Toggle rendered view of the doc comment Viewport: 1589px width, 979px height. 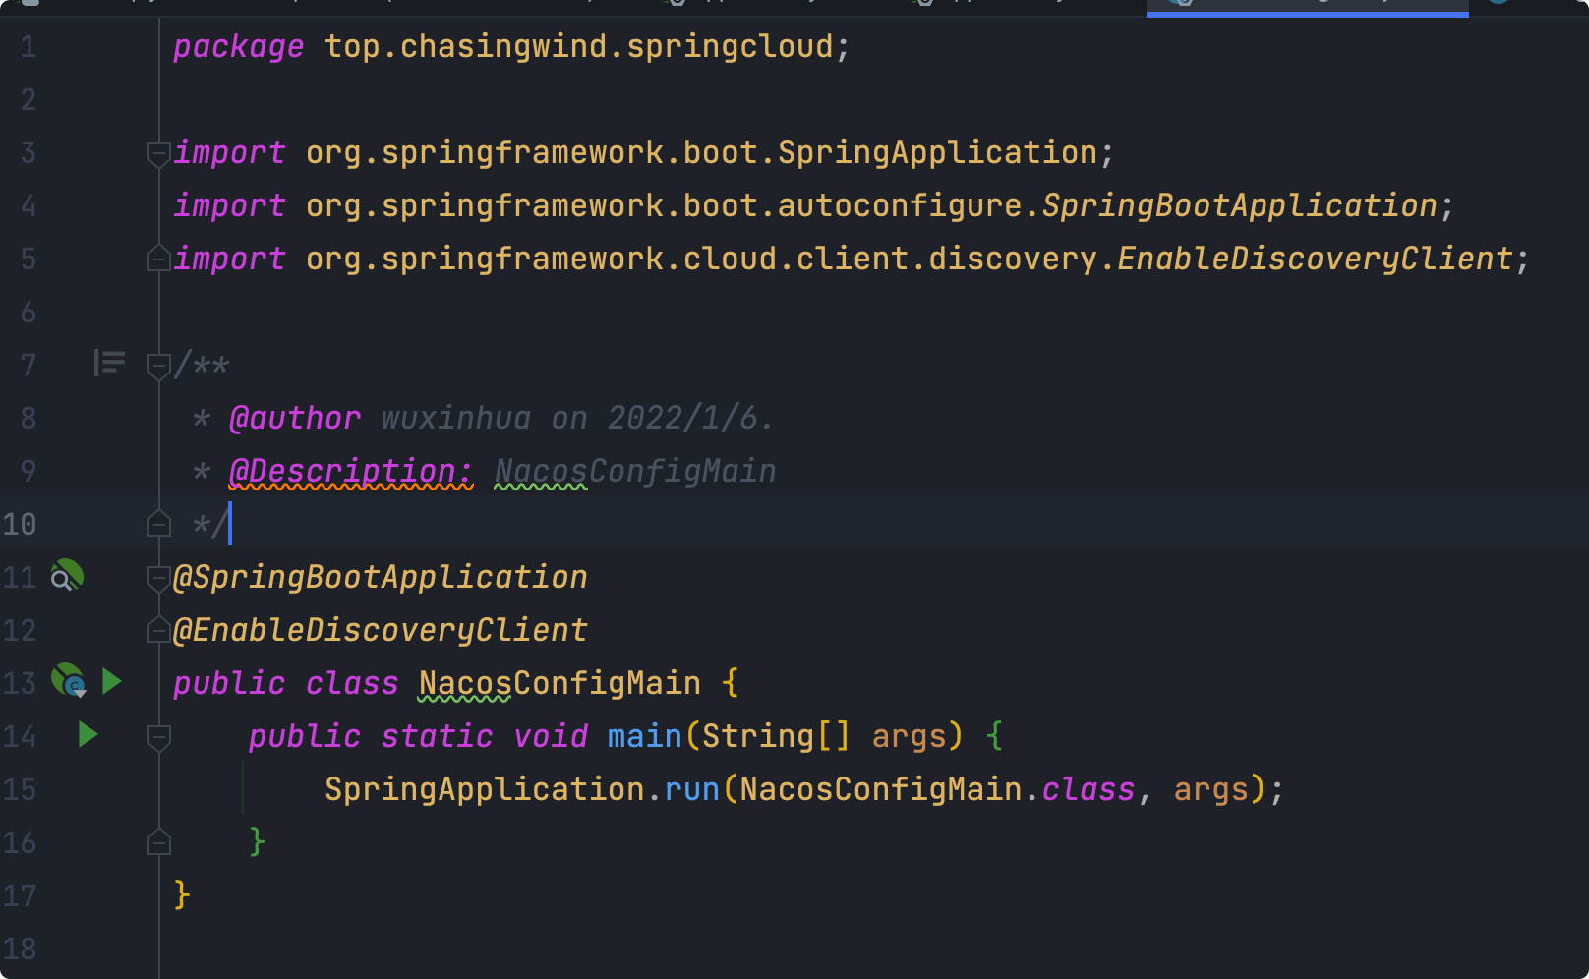(x=109, y=364)
